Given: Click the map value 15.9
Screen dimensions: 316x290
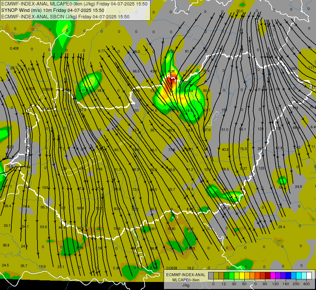Looking at the screenshot, I should point(42,267).
